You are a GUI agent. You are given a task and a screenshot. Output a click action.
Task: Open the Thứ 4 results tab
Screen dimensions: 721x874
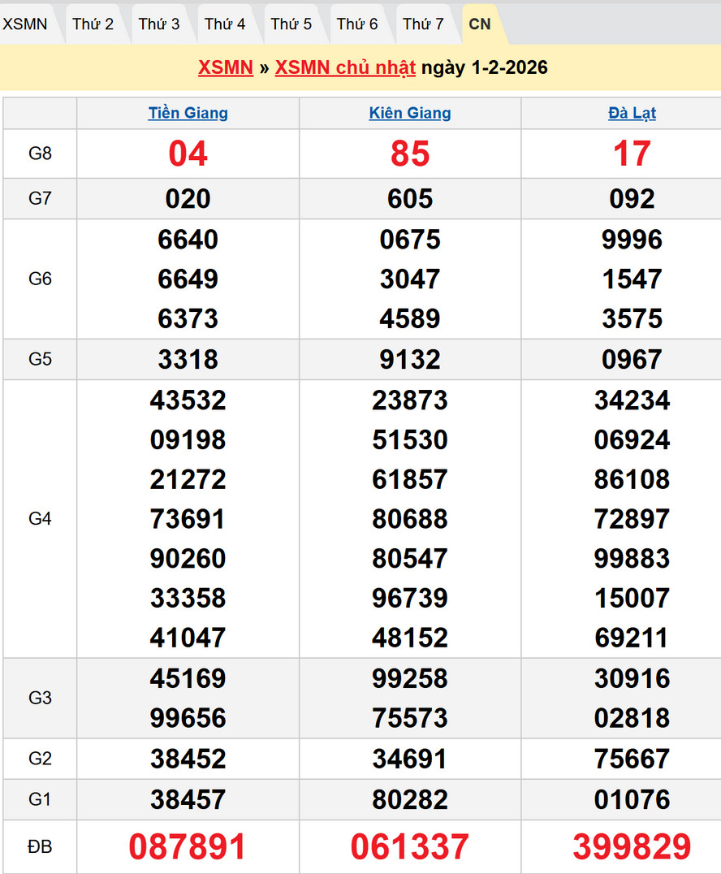[x=225, y=24]
